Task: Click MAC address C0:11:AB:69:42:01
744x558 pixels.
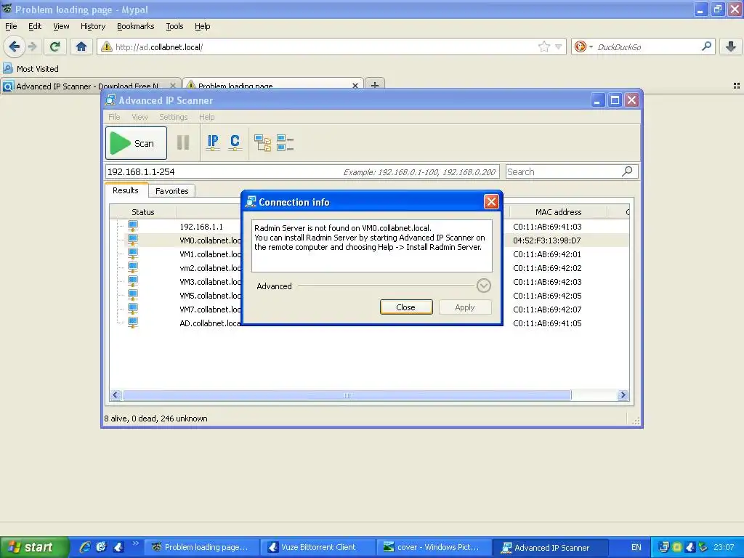Action: (547, 254)
